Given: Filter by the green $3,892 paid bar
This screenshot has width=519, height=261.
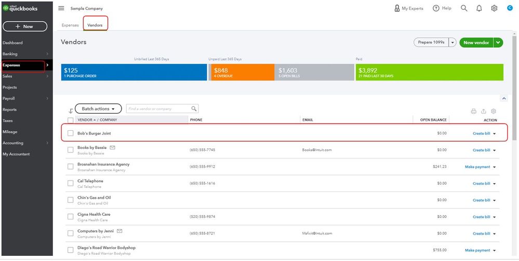Looking at the screenshot, I should pyautogui.click(x=430, y=72).
